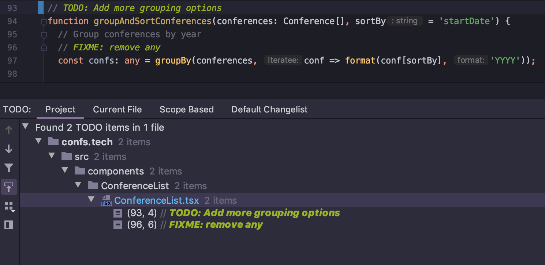Collapse the ConferenceList.tsx file node

[91, 200]
